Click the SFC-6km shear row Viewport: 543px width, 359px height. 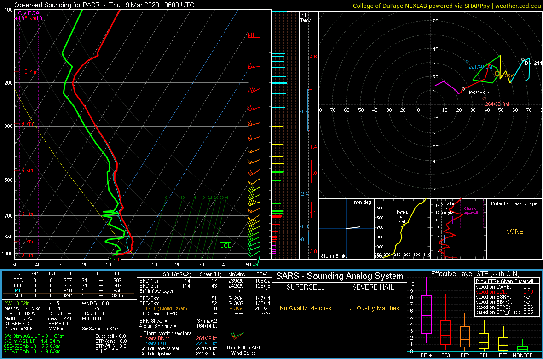tap(204, 298)
